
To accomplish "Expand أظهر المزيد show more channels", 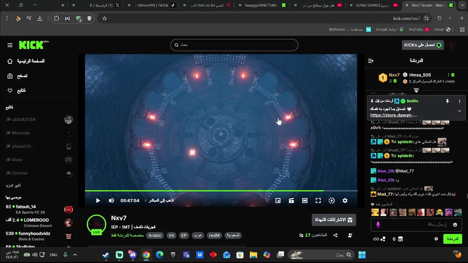I will pos(13,186).
